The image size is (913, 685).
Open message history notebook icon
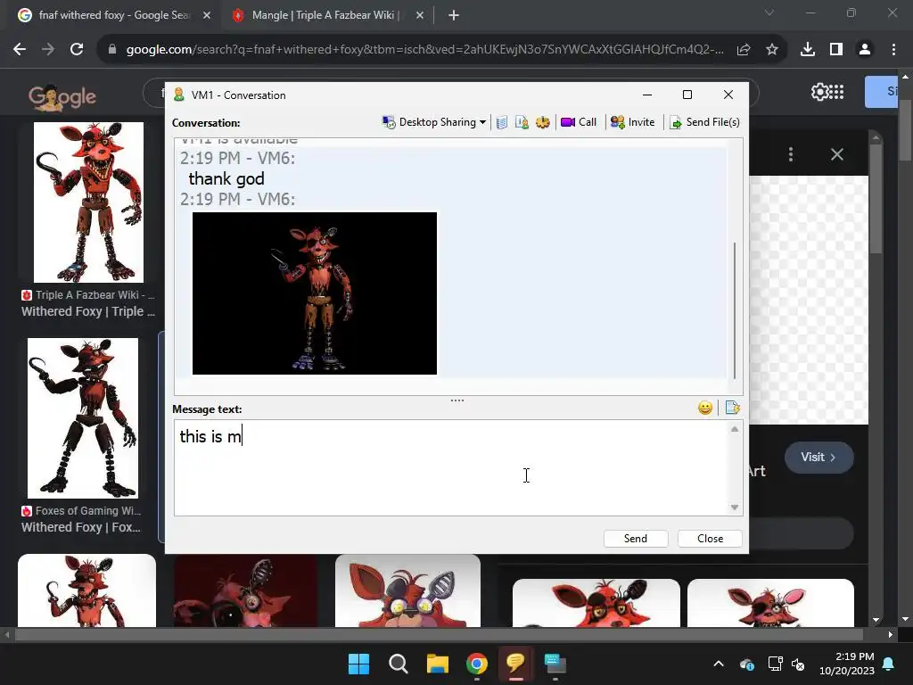[502, 122]
